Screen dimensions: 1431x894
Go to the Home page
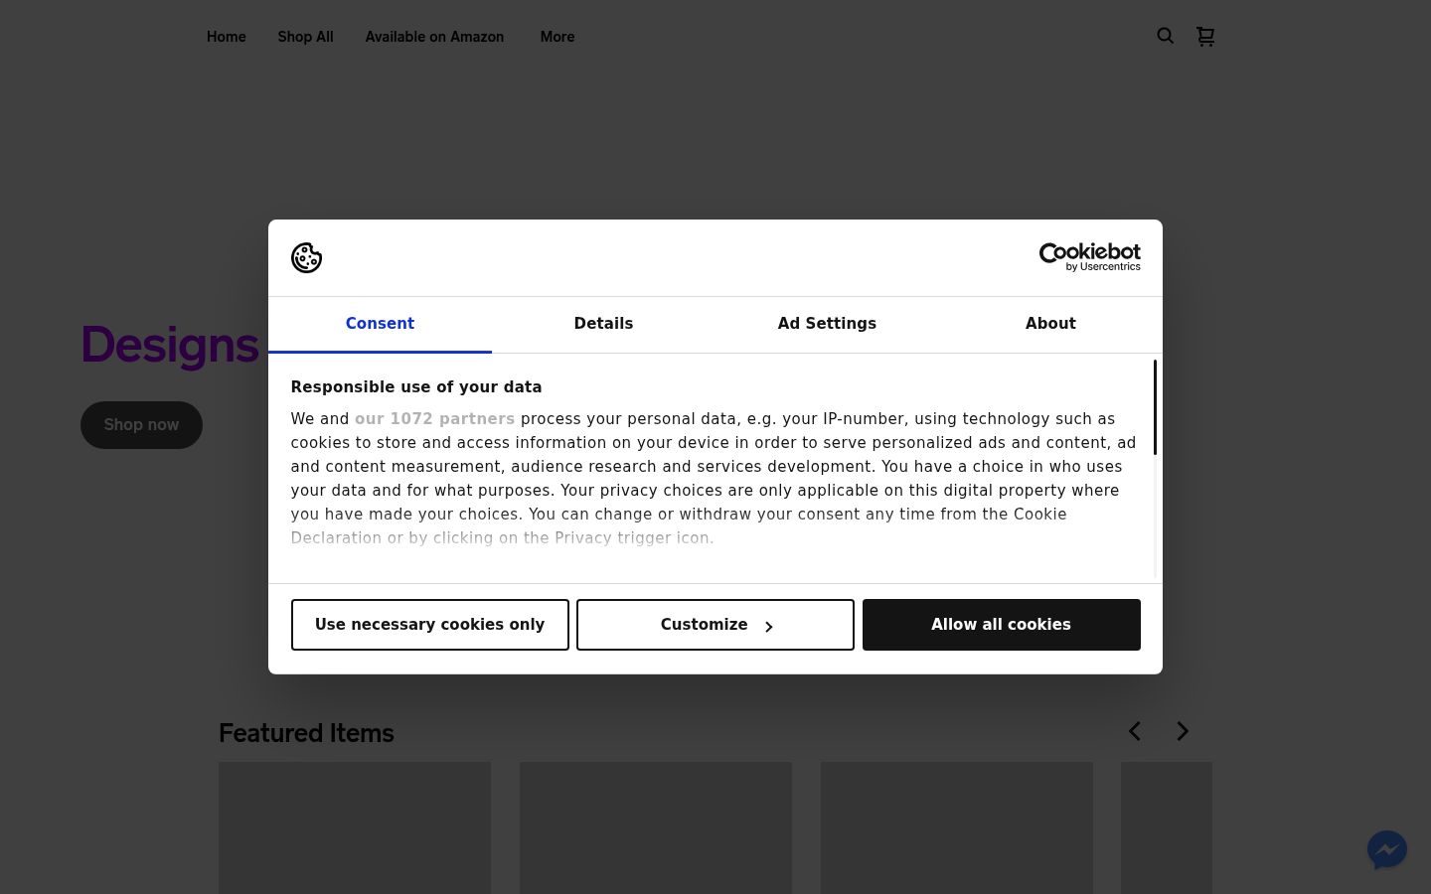[x=227, y=37]
